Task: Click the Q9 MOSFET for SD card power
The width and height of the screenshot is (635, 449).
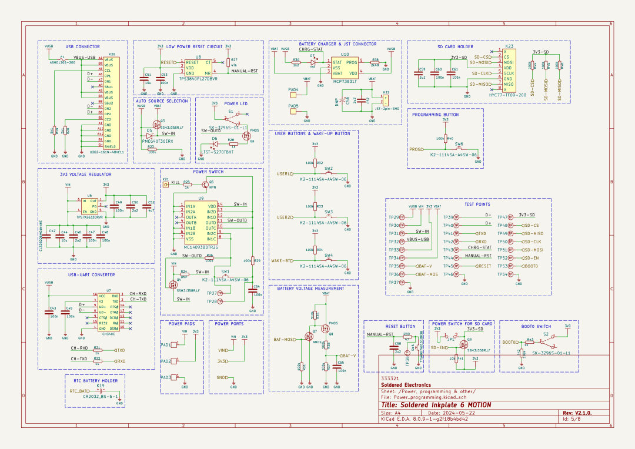Action: point(464,344)
